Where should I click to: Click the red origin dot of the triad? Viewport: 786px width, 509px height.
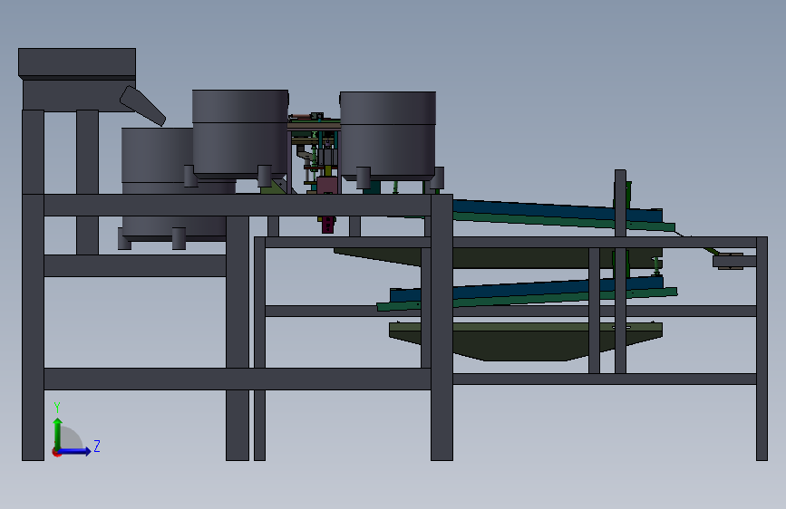click(56, 452)
